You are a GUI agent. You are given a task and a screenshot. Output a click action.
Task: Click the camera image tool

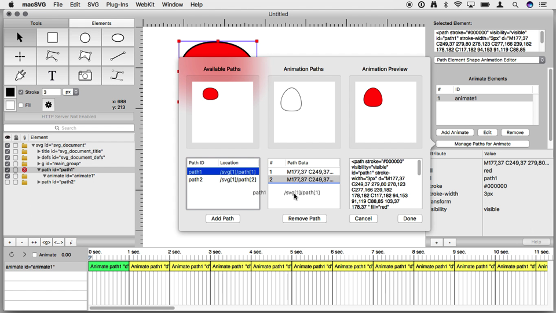click(x=85, y=75)
